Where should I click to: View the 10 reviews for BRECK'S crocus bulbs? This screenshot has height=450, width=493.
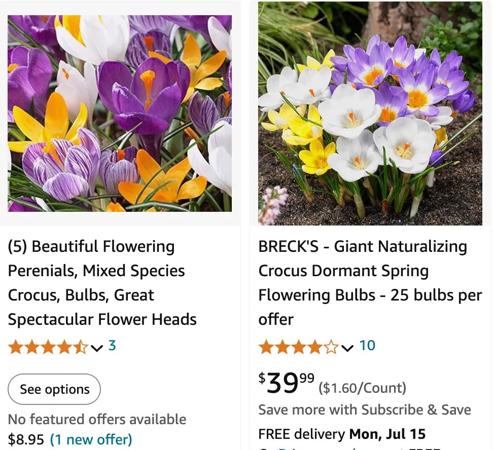point(367,346)
